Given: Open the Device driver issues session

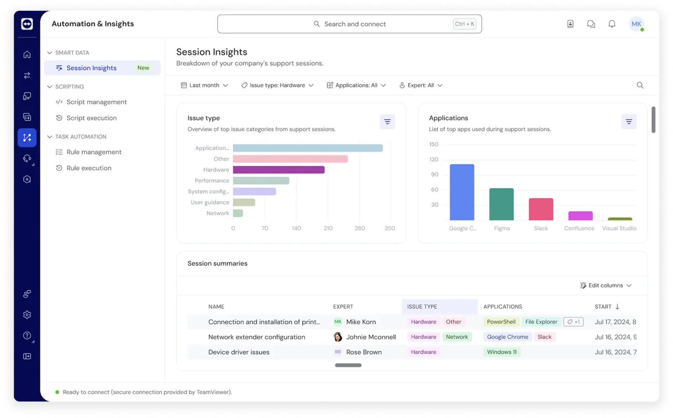Looking at the screenshot, I should 239,352.
